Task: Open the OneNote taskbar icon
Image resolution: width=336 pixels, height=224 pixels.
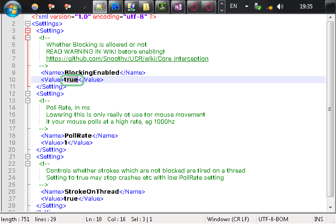Action: pyautogui.click(x=177, y=7)
